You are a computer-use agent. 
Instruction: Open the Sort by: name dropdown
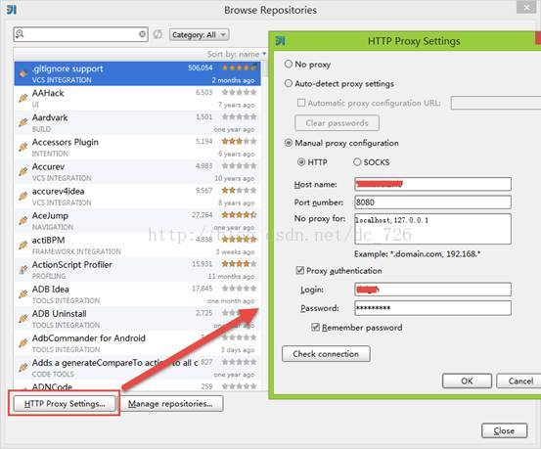237,54
